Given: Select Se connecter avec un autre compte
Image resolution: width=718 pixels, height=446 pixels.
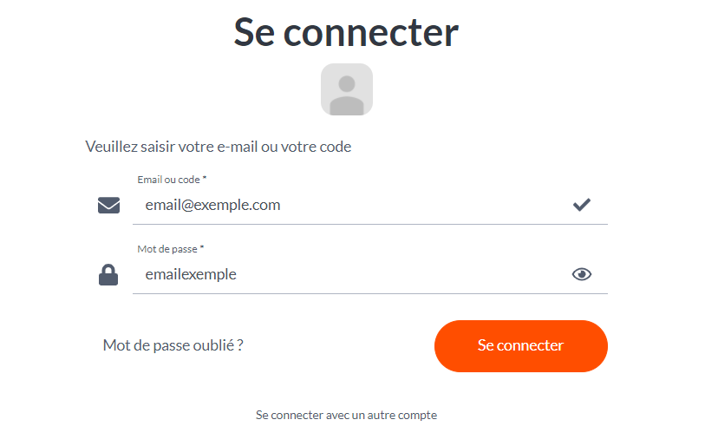Looking at the screenshot, I should (346, 415).
